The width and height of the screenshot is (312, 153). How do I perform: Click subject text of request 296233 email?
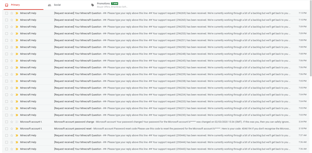point(78,101)
